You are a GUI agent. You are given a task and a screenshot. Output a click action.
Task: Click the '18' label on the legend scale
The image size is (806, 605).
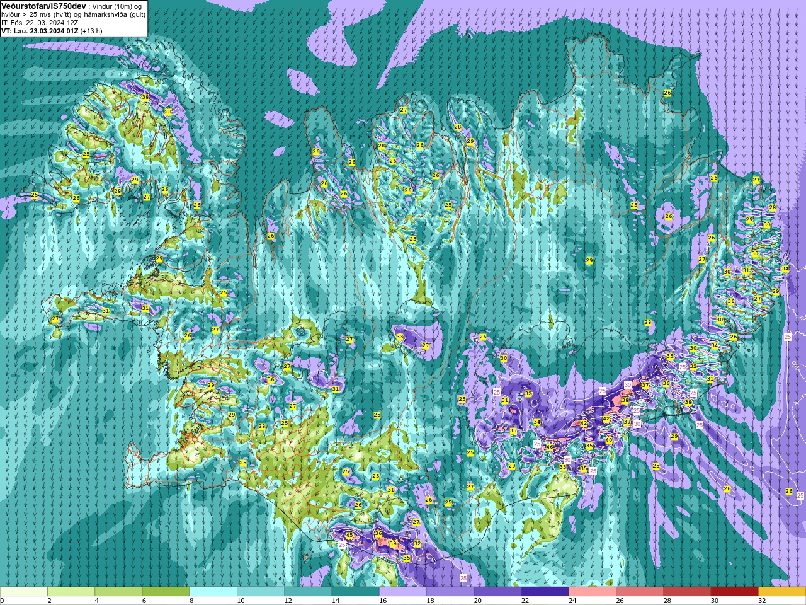click(431, 601)
